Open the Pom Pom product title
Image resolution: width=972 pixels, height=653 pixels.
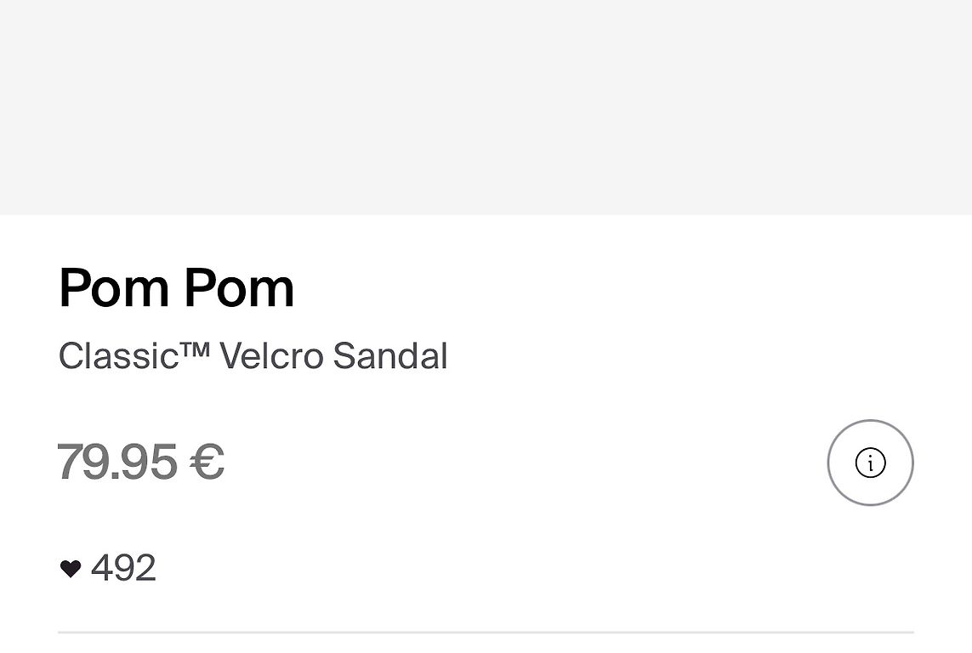(x=176, y=287)
